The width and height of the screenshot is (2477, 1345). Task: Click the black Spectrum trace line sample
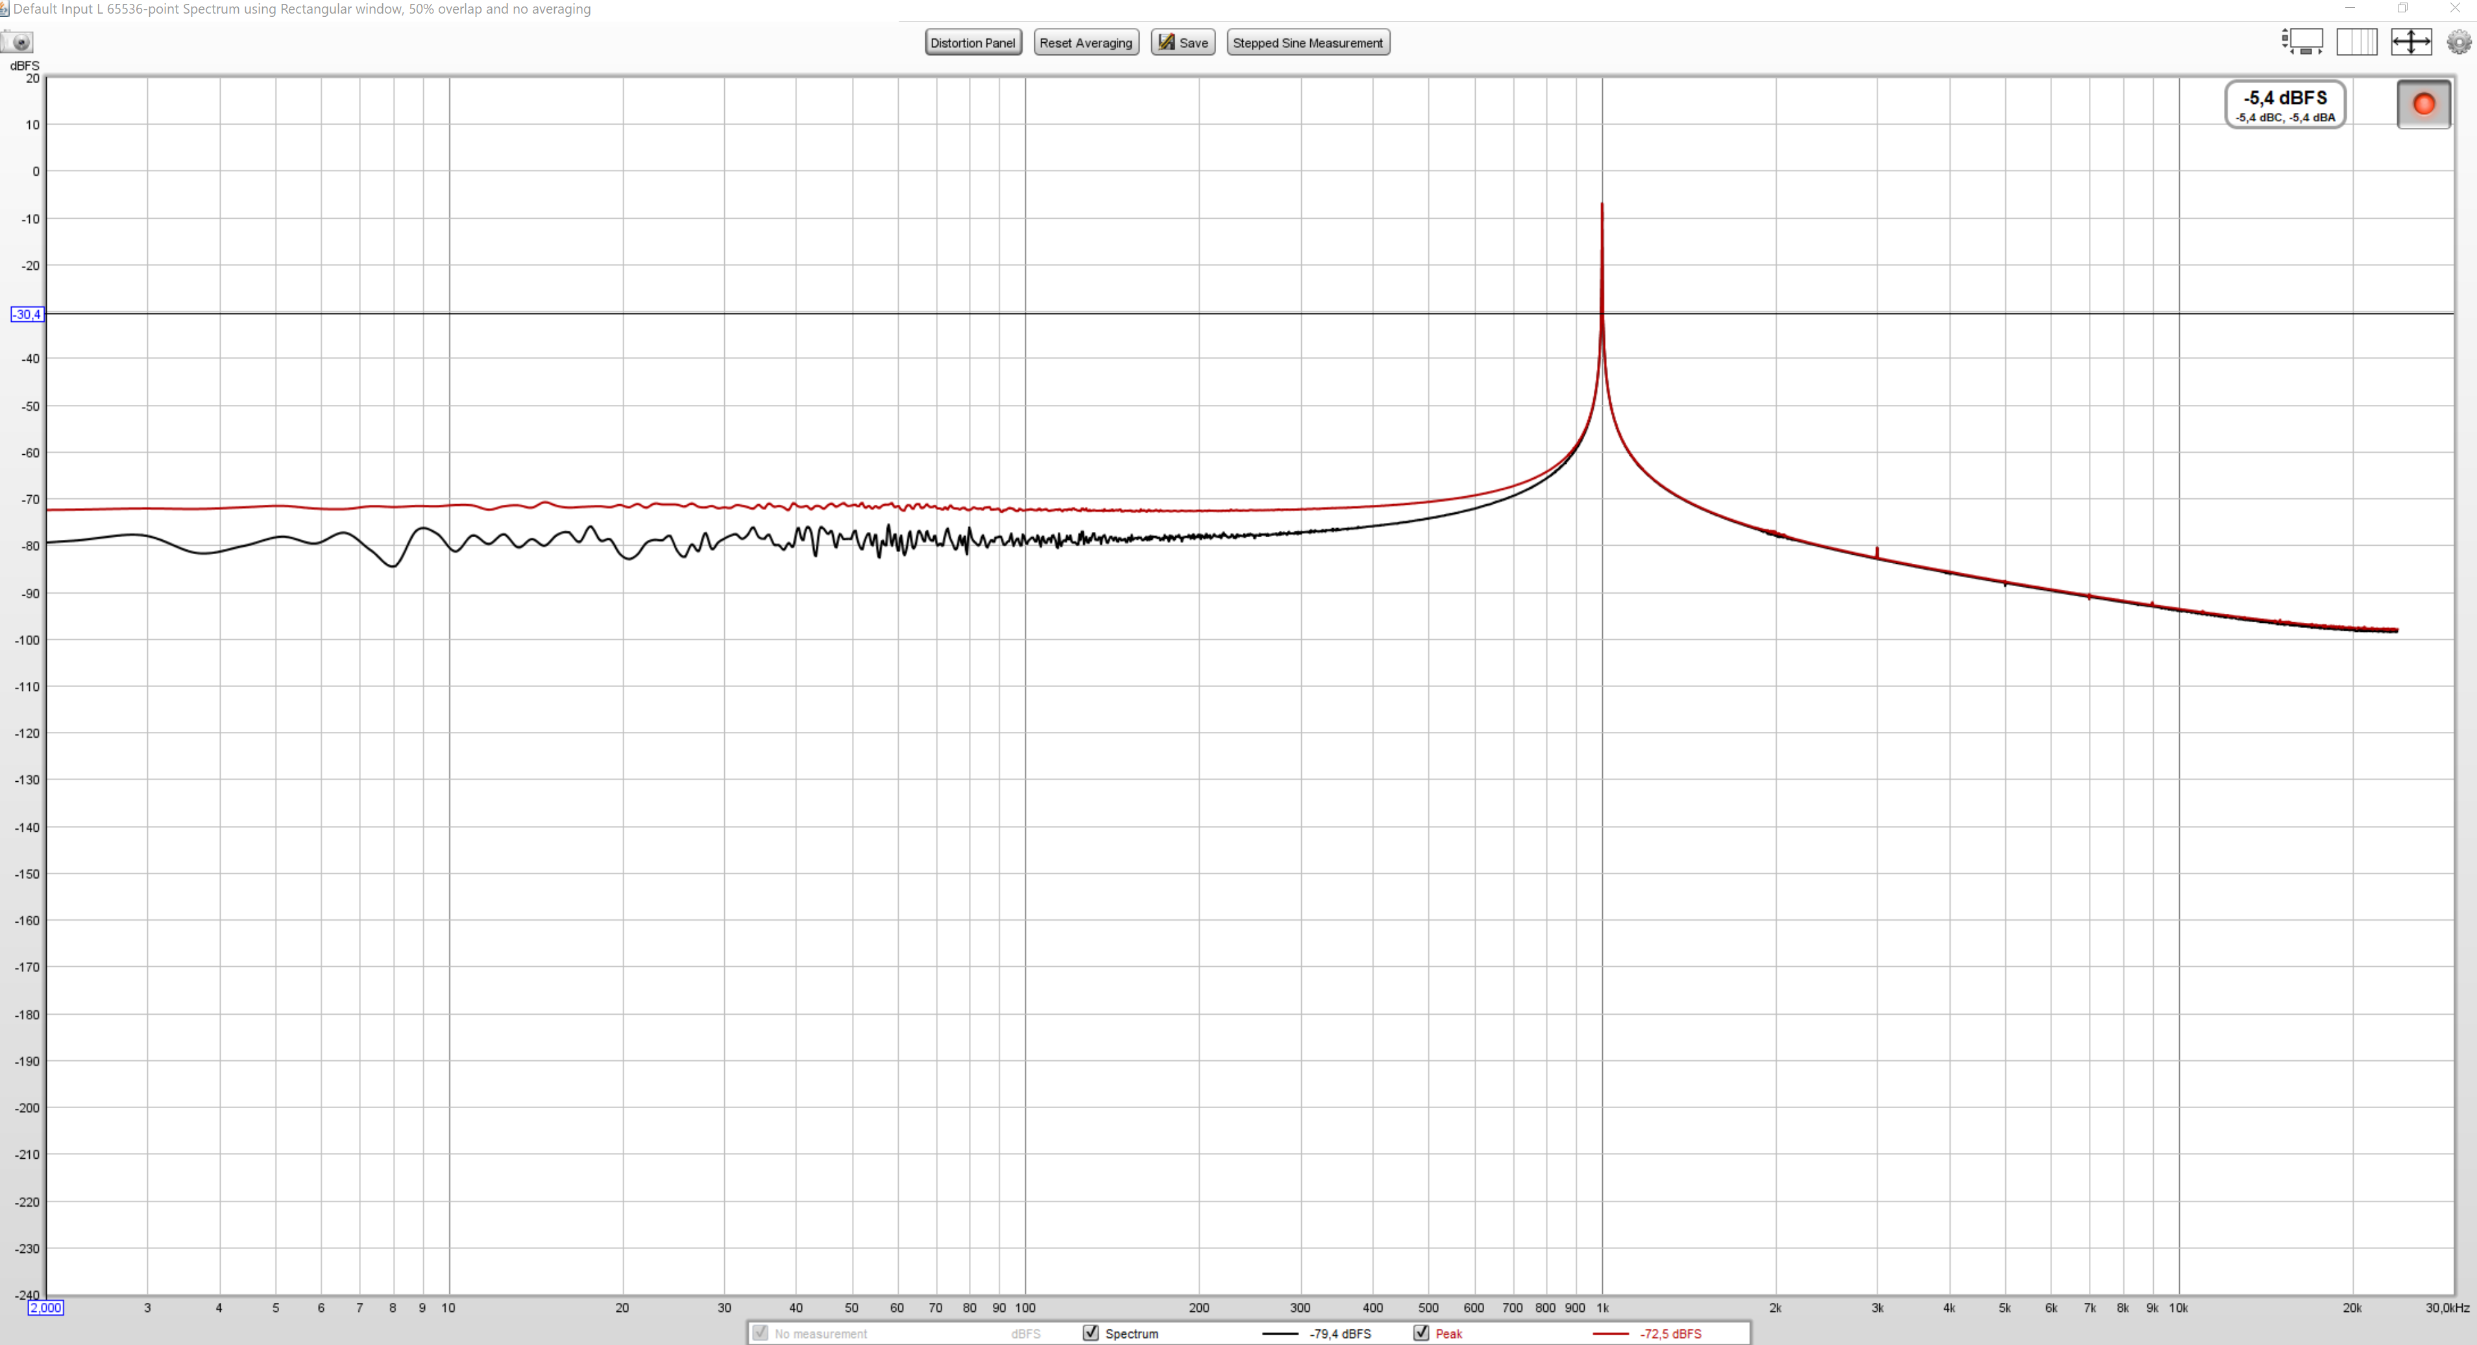(x=1280, y=1333)
